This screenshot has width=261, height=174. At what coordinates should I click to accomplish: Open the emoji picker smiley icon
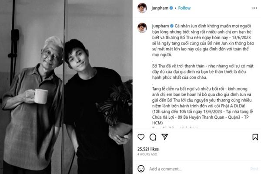click(141, 169)
